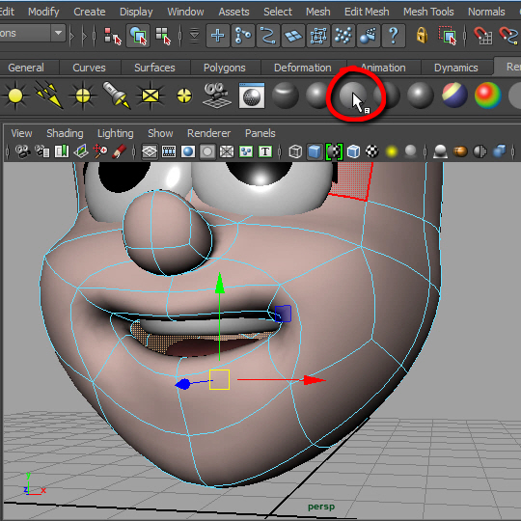Image resolution: width=521 pixels, height=521 pixels.
Task: Toggle the safe action display
Action: coord(246,151)
